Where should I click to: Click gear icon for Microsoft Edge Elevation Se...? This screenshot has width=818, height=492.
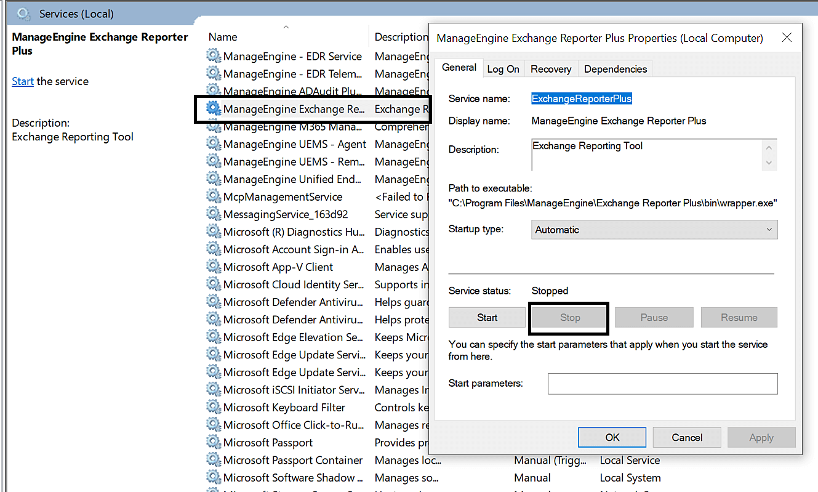point(214,337)
